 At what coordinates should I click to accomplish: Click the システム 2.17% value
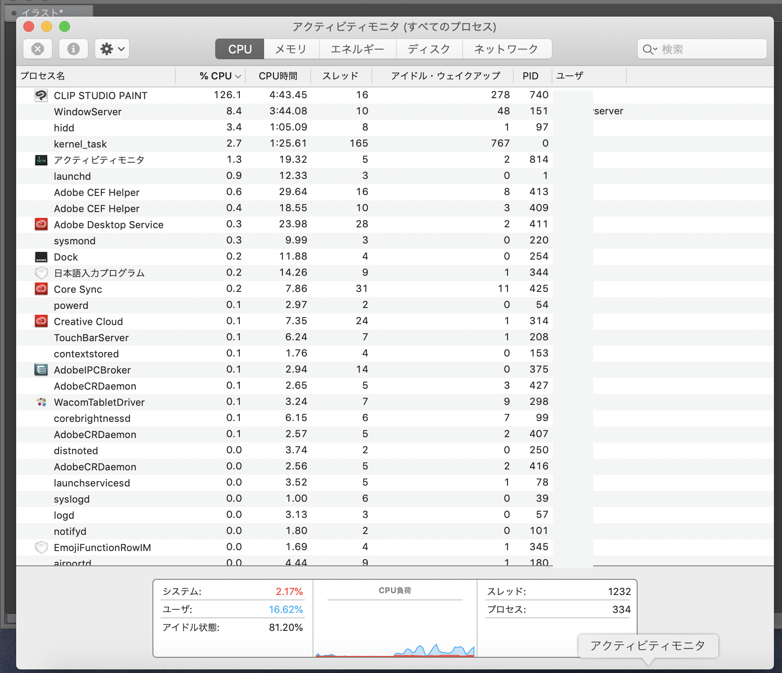click(x=289, y=591)
